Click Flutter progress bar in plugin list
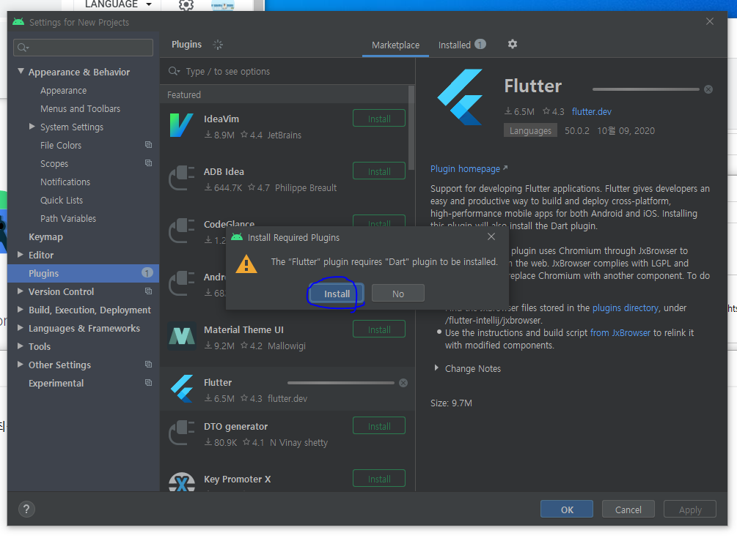This screenshot has height=541, width=737. click(x=341, y=383)
